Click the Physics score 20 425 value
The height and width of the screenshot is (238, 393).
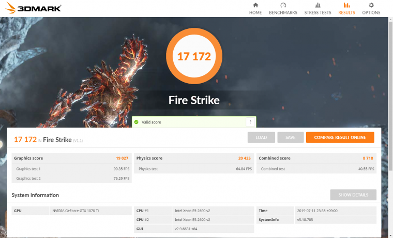[245, 158]
